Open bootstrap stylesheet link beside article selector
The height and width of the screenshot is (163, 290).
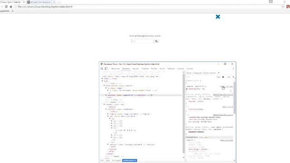click(223, 95)
